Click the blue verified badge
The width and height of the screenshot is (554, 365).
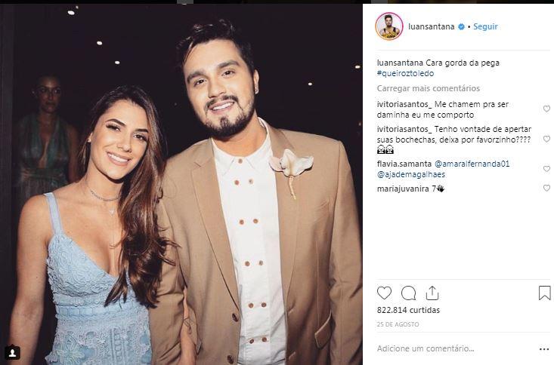tap(460, 27)
